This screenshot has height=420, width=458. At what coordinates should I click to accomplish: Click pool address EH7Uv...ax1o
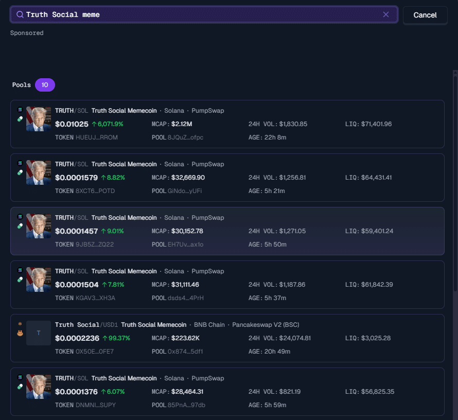tap(185, 244)
